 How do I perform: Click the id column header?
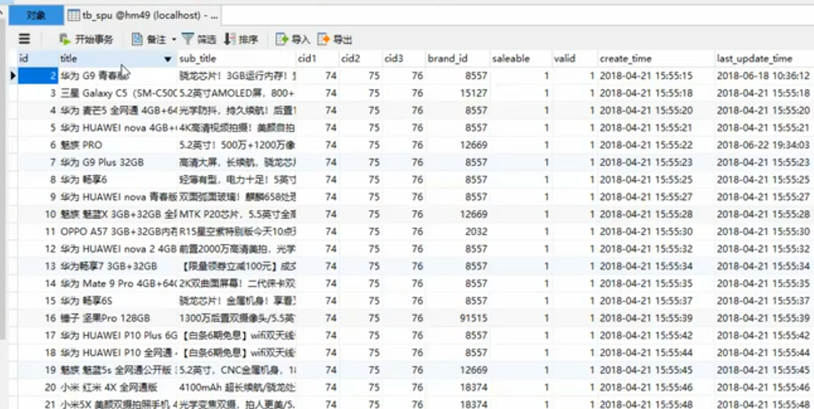click(38, 58)
